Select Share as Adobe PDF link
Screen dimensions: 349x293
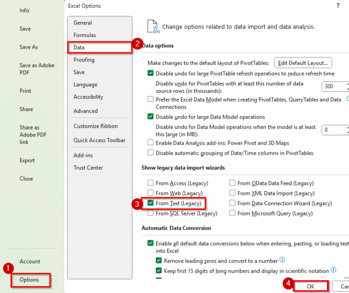click(x=33, y=135)
